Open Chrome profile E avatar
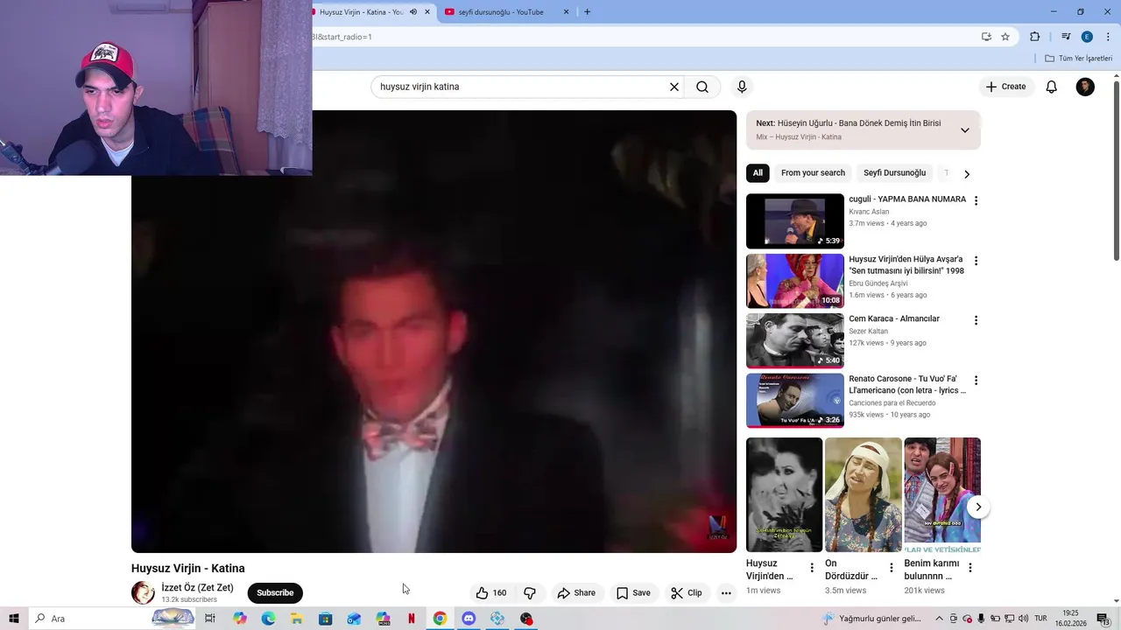This screenshot has height=630, width=1121. tap(1087, 37)
